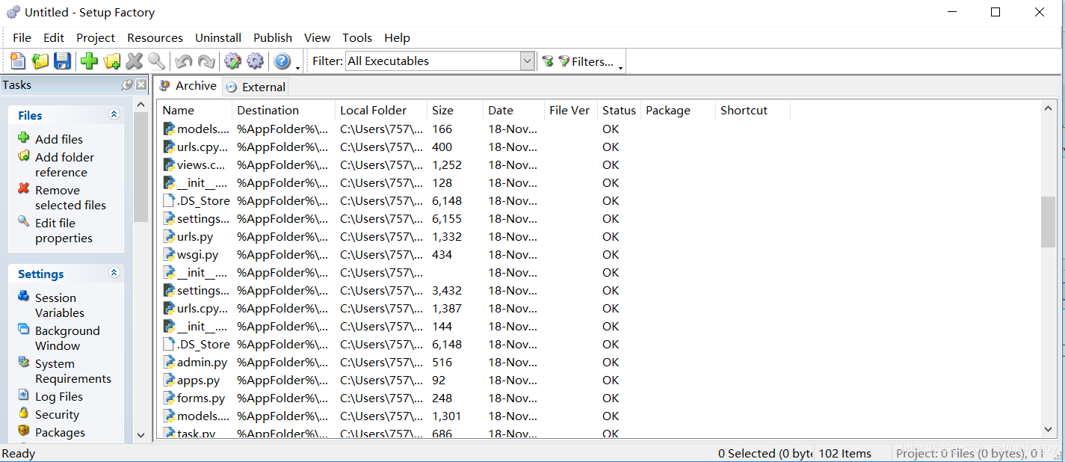This screenshot has height=462, width=1065.
Task: Click the Log Files icon
Action: [24, 395]
